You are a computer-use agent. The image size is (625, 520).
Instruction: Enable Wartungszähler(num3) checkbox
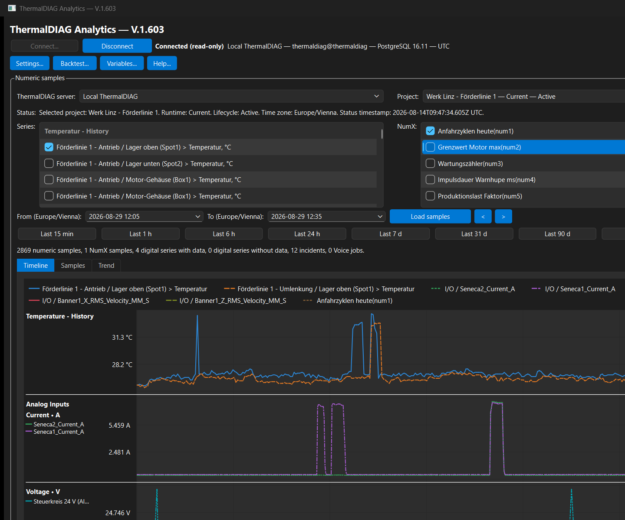tap(430, 163)
